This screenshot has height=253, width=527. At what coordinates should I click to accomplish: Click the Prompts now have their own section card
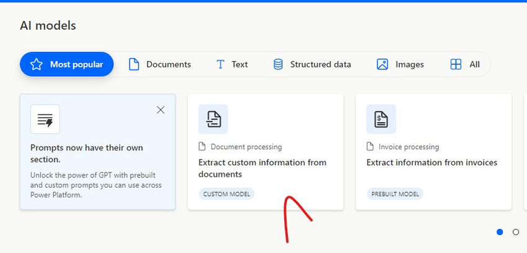tap(97, 152)
